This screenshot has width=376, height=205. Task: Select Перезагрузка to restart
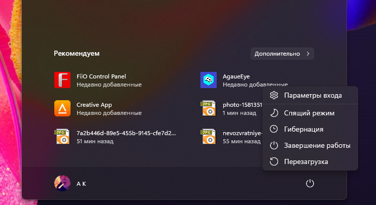coord(306,161)
